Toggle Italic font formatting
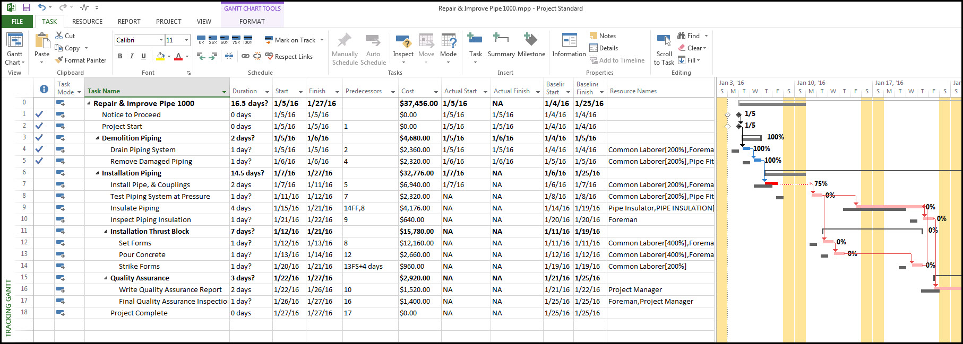The width and height of the screenshot is (963, 344). click(x=132, y=56)
